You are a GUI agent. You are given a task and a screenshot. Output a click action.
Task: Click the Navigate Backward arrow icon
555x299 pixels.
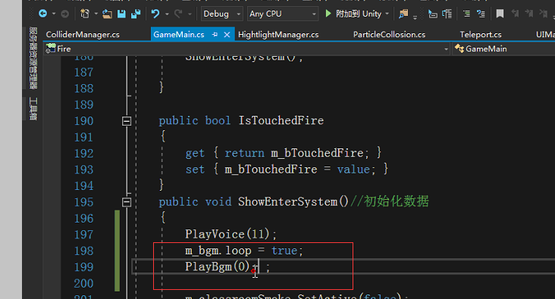42,14
